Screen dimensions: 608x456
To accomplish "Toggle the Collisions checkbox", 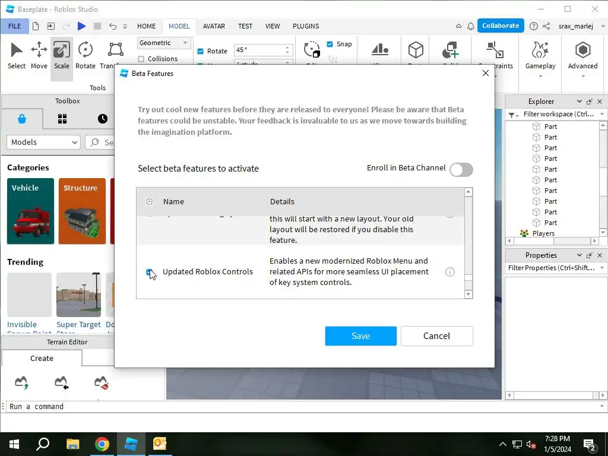I will 141,59.
